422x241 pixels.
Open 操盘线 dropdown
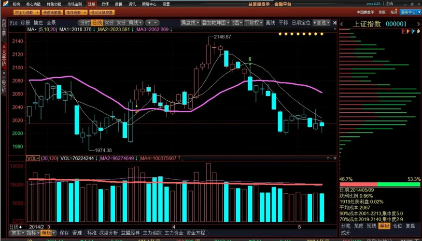190,23
